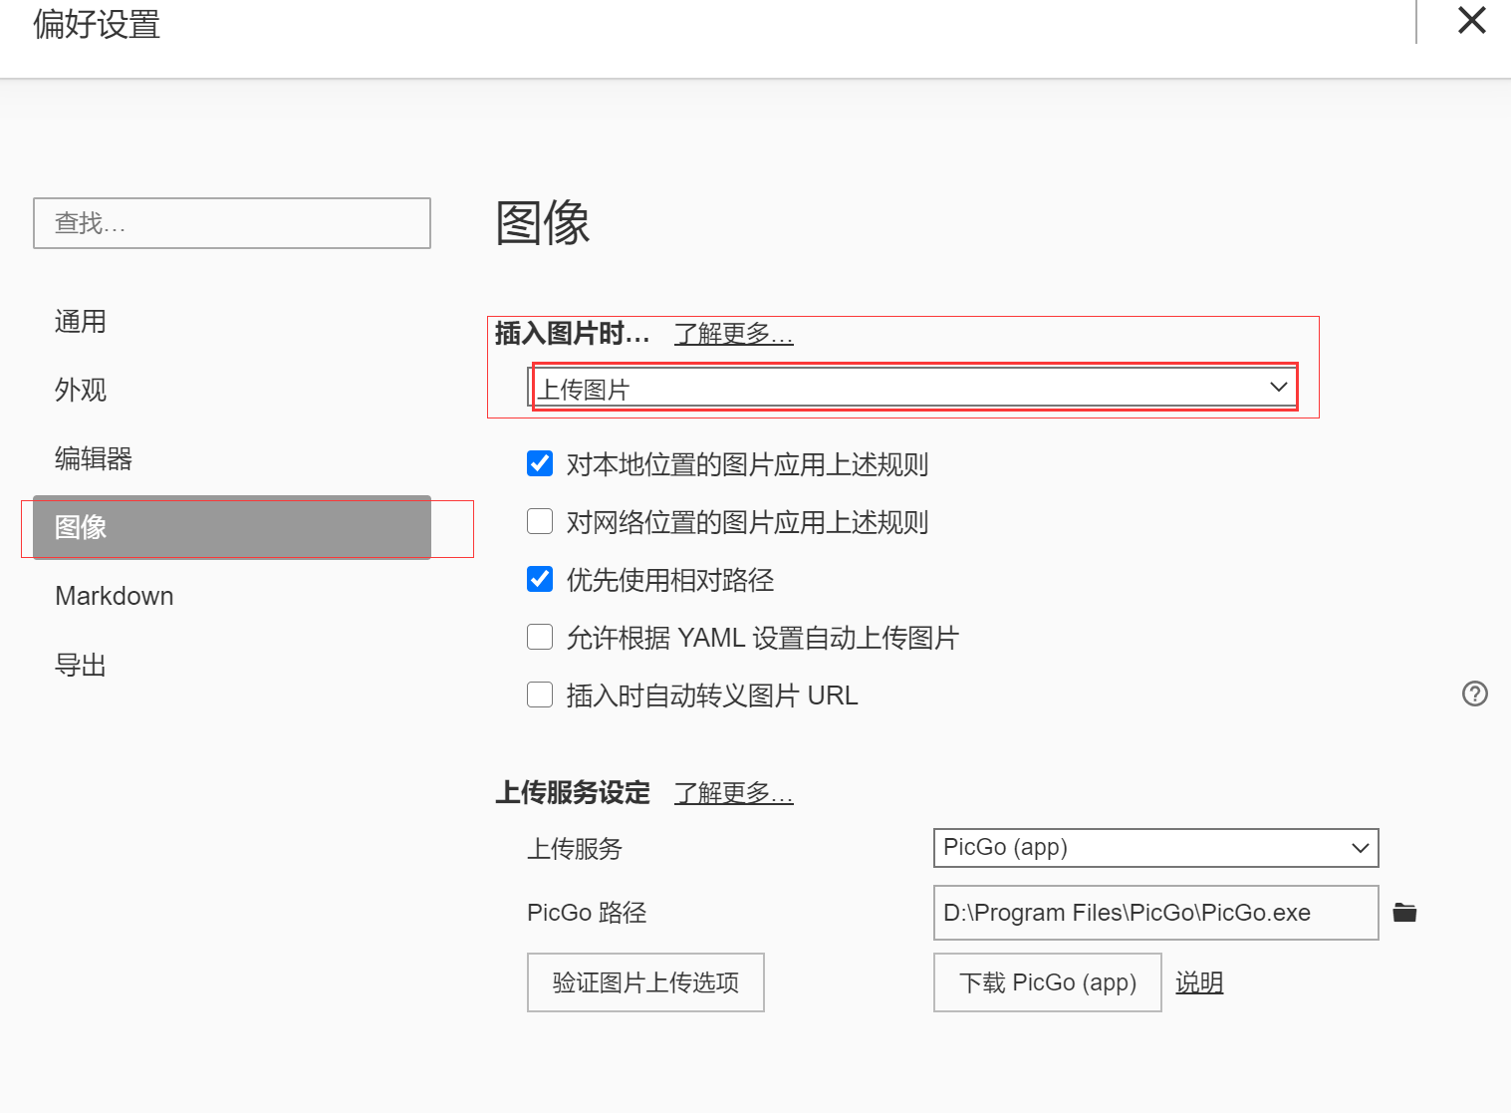Toggle the 优先使用相对路径 checkbox
The width and height of the screenshot is (1511, 1113).
(x=540, y=579)
